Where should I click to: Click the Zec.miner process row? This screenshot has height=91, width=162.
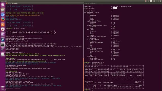click(114, 87)
